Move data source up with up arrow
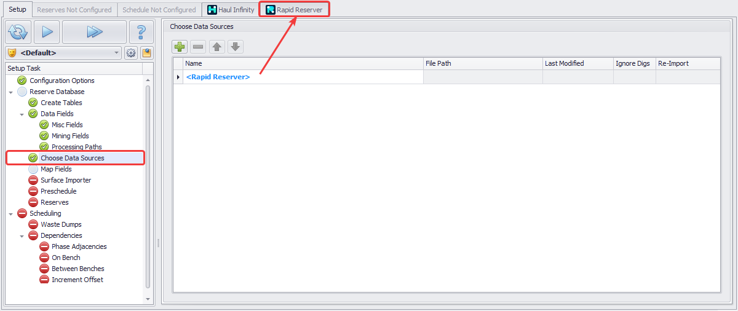The image size is (738, 311). pos(217,47)
